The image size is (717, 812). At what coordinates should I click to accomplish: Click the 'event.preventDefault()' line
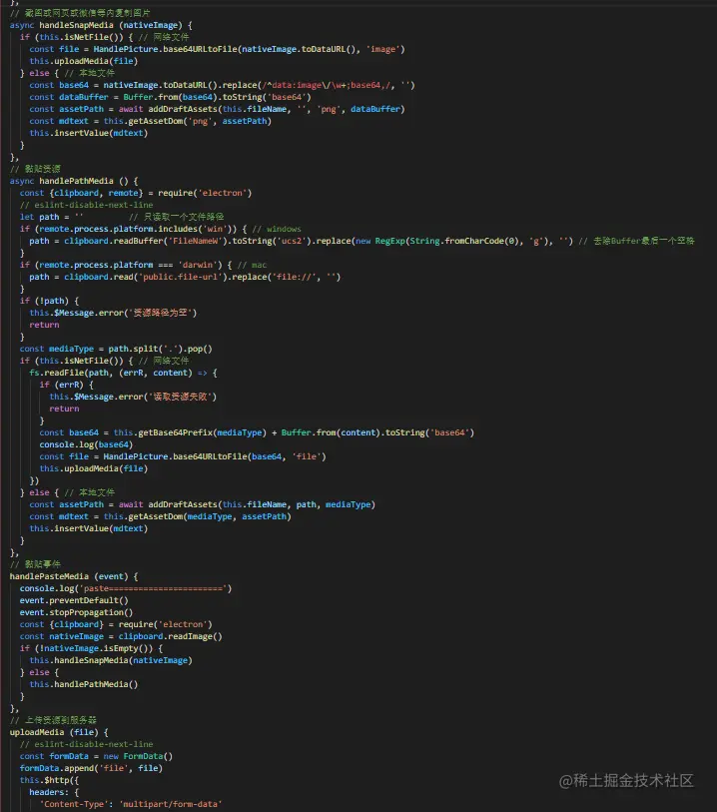tap(74, 600)
